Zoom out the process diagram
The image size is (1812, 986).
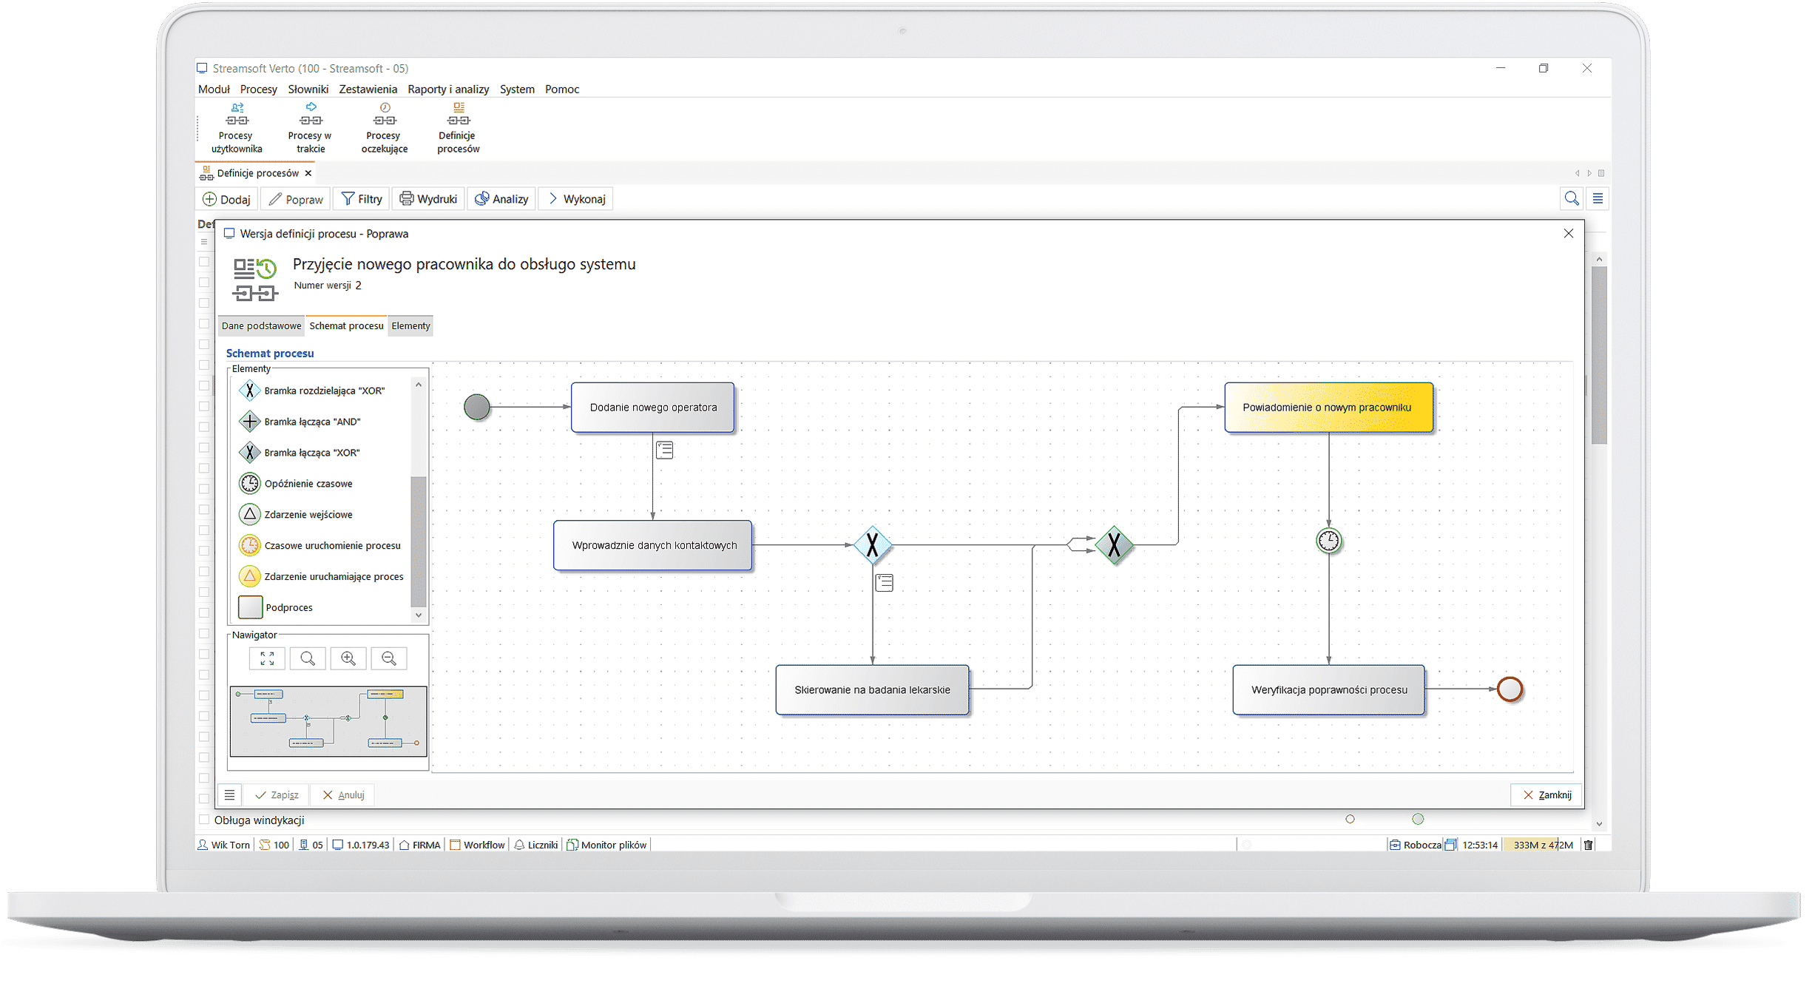tap(389, 658)
